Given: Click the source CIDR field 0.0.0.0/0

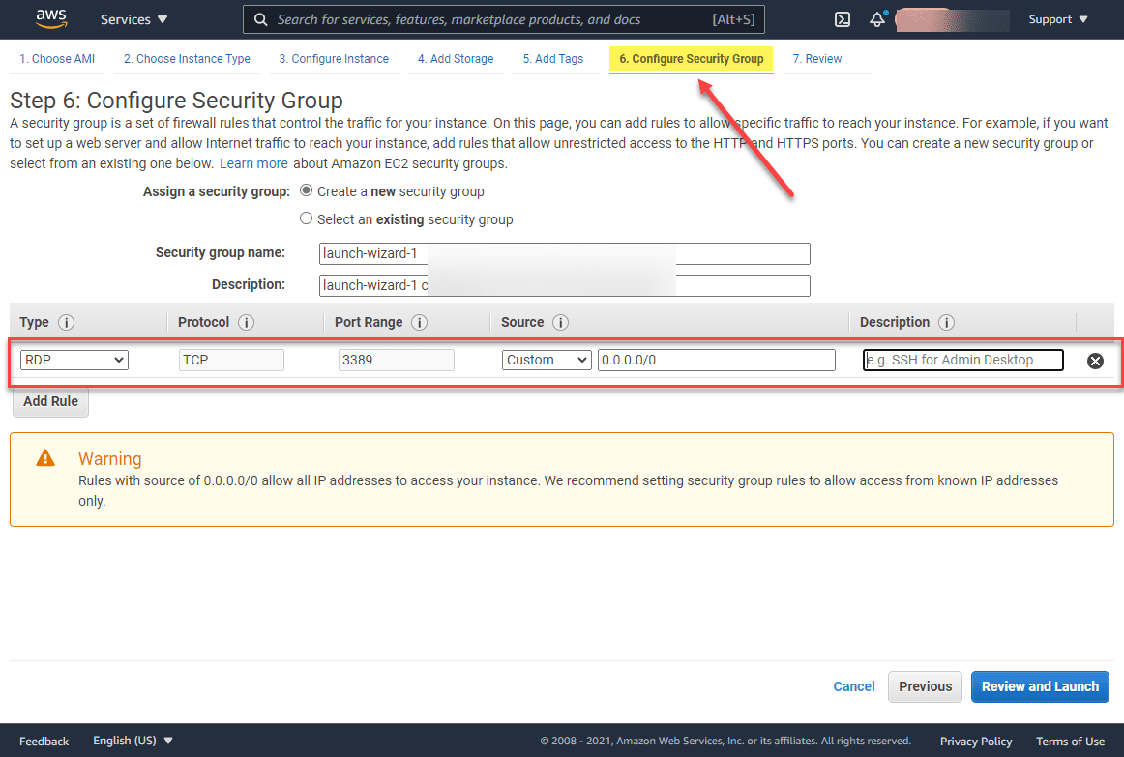Looking at the screenshot, I should [716, 360].
